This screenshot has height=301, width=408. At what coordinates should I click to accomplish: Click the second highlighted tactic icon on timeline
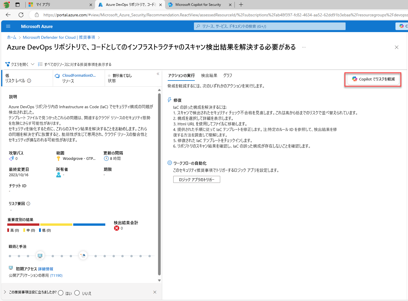pos(83,256)
